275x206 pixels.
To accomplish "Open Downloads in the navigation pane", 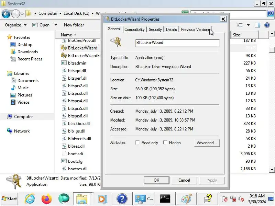I will [27, 52].
